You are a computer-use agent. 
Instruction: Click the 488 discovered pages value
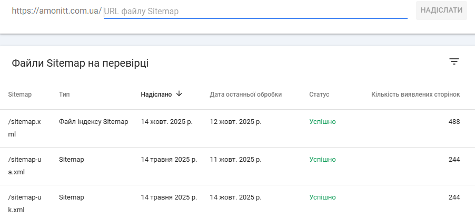[x=454, y=122]
